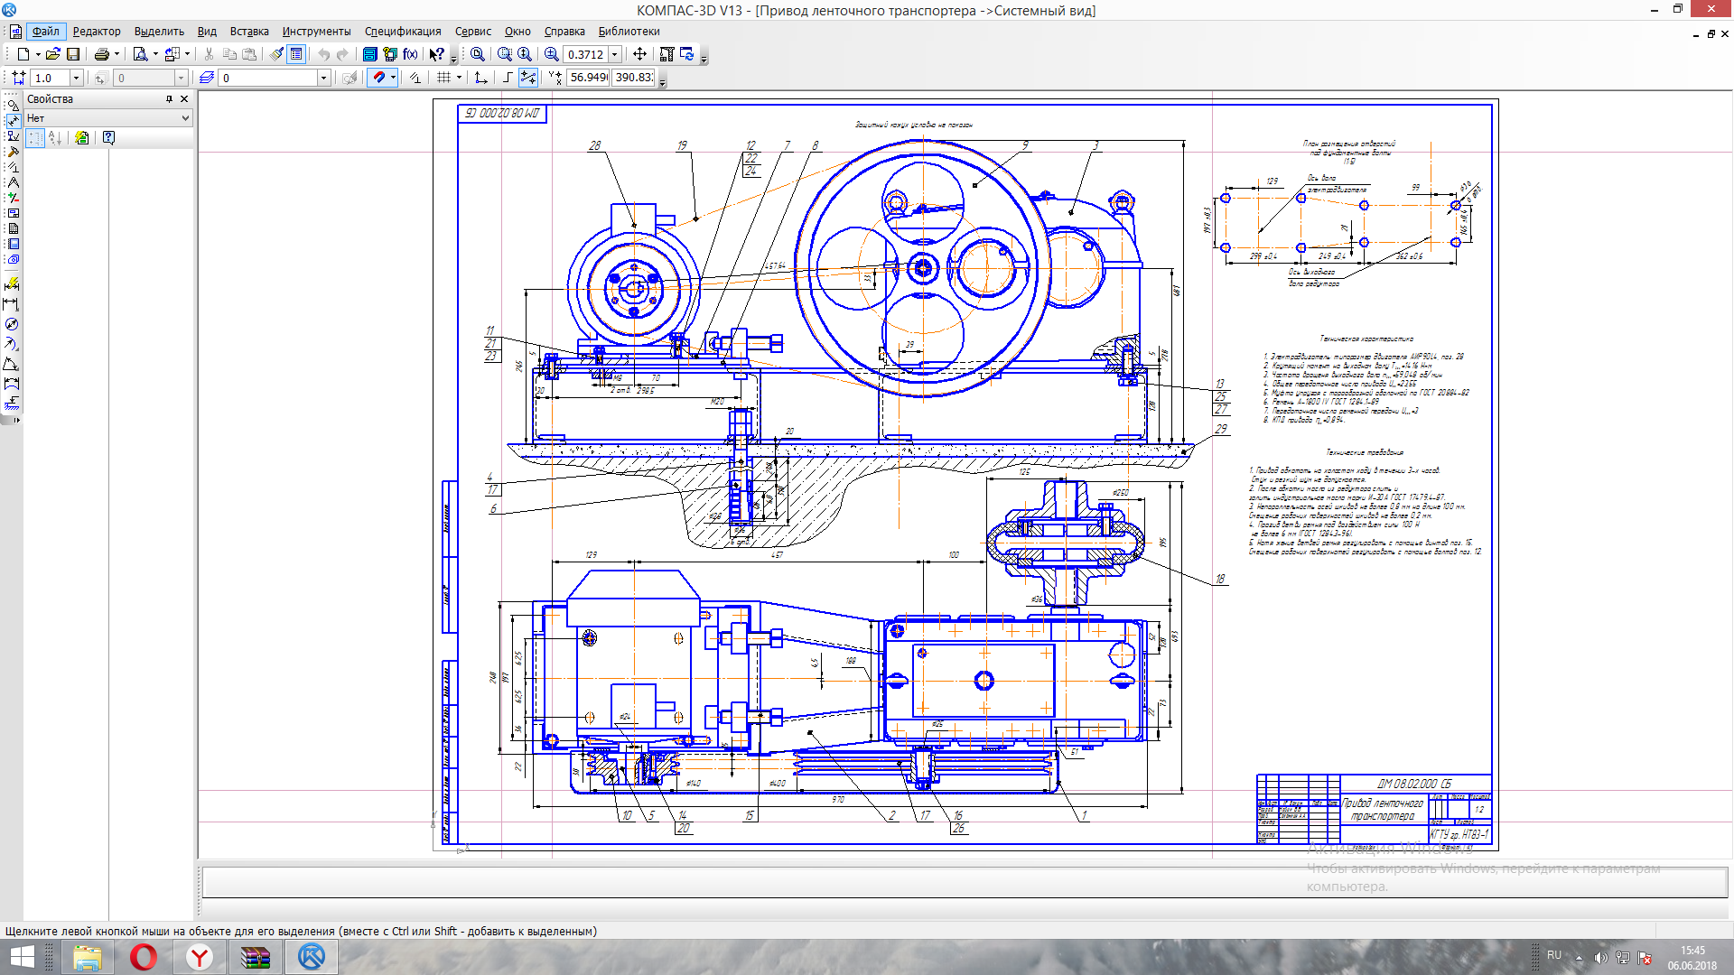Click the Print icon
This screenshot has height=975, width=1734.
click(x=101, y=54)
